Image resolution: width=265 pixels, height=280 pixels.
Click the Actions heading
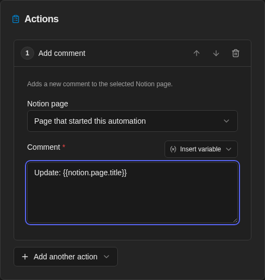coord(41,19)
